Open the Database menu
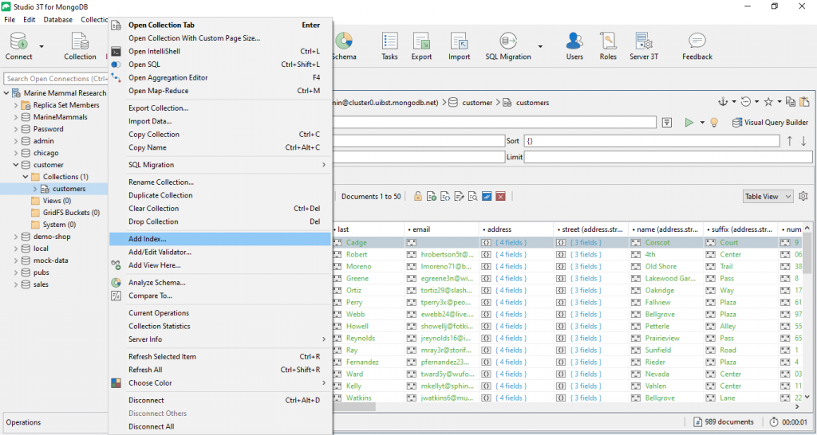Screen dimensions: 817x435 click(57, 19)
